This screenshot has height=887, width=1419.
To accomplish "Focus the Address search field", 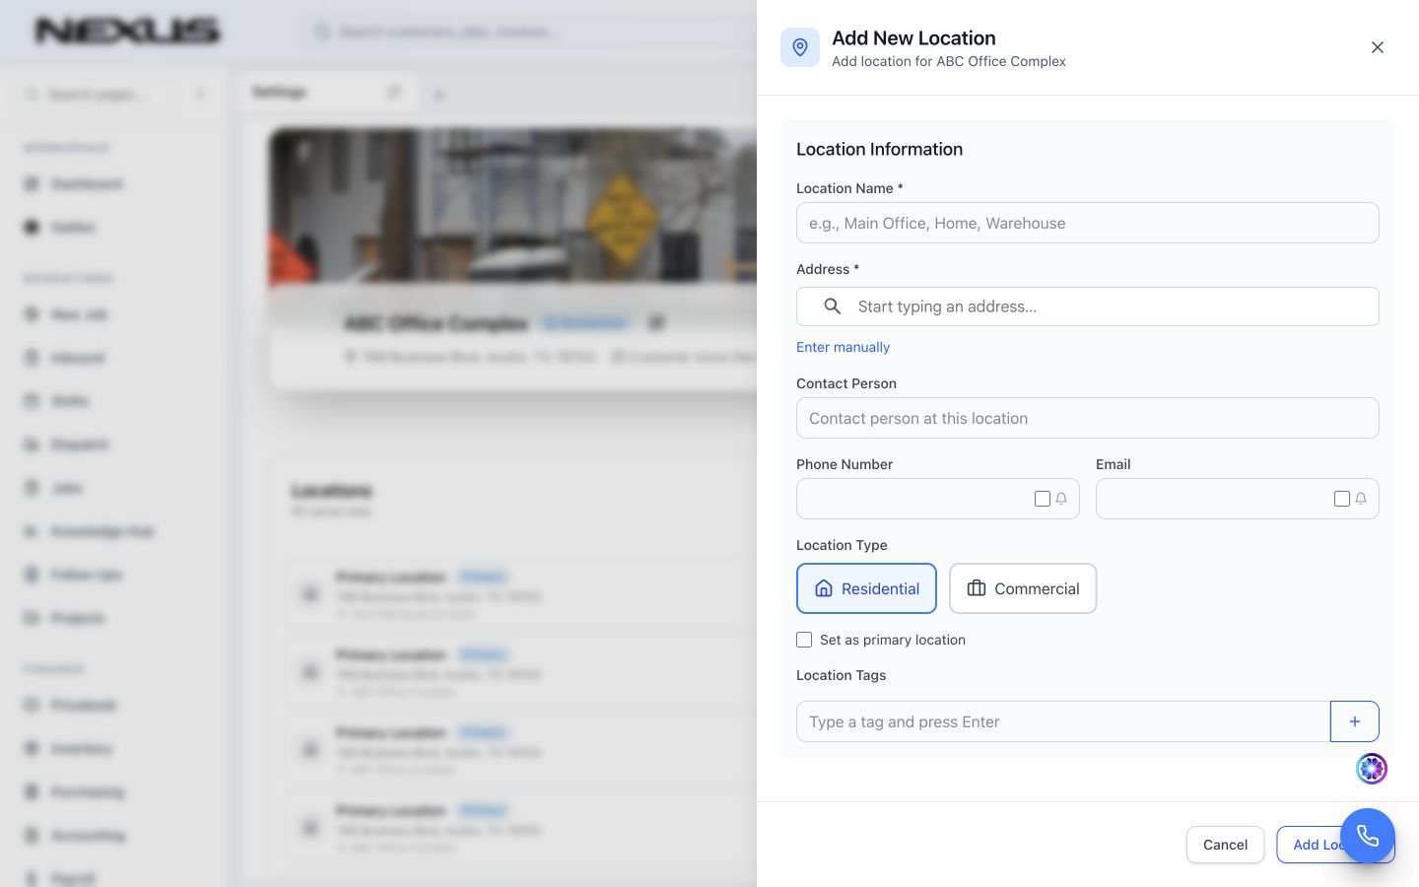I will [x=1087, y=307].
